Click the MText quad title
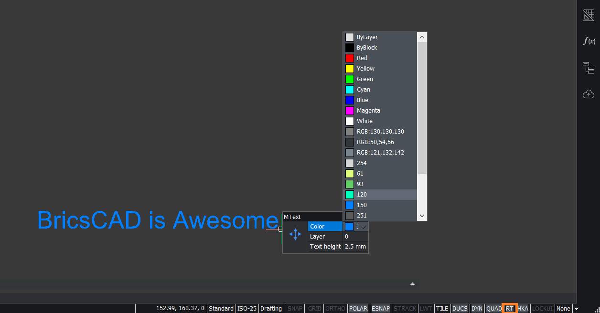Image resolution: width=600 pixels, height=313 pixels. [292, 217]
